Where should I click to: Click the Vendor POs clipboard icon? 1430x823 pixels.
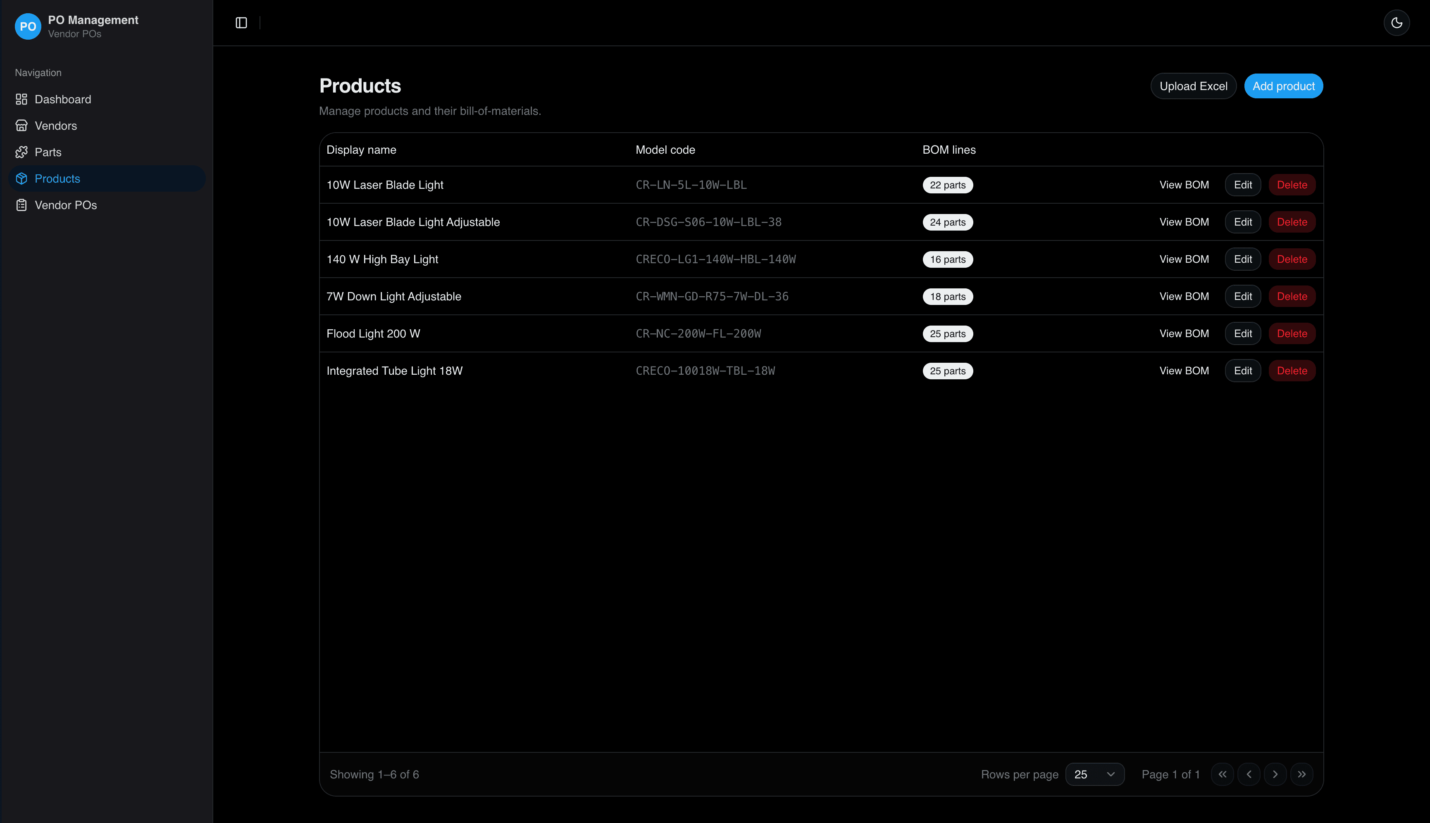21,205
